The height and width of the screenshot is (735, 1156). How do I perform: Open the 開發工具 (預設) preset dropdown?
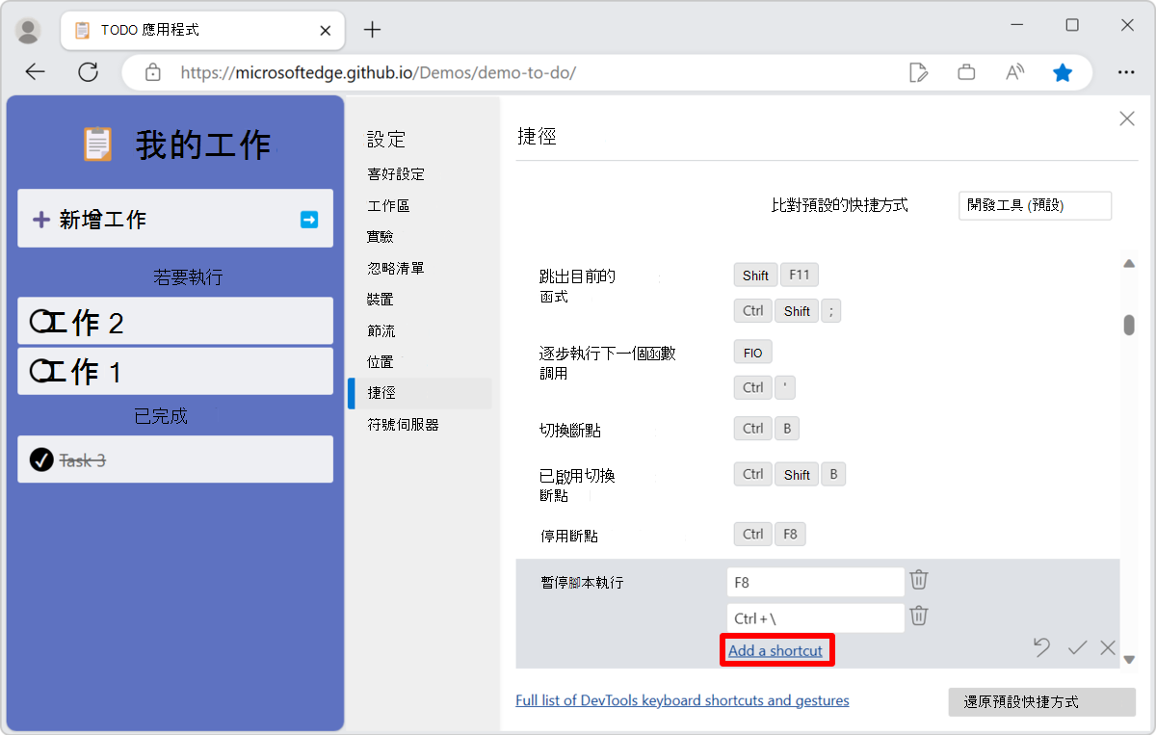[1035, 205]
